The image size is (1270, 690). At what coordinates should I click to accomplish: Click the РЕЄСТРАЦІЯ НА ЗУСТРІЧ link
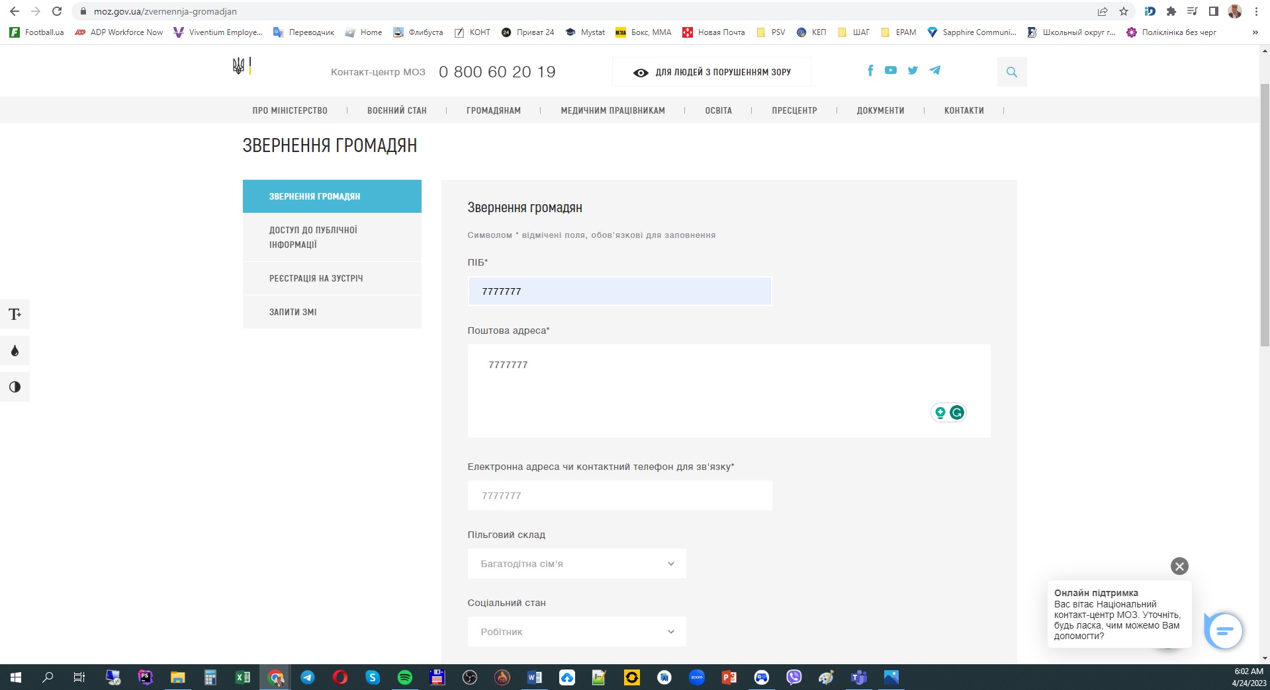(316, 278)
